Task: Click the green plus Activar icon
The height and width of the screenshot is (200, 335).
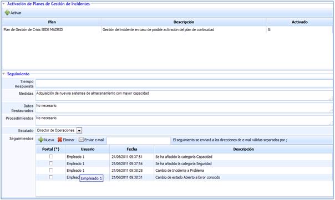Action: 7,13
